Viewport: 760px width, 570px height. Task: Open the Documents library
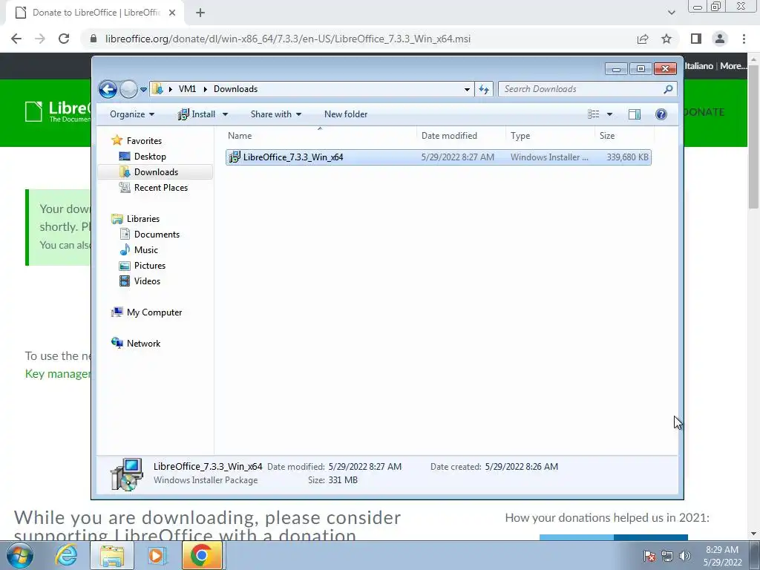[x=149, y=234]
